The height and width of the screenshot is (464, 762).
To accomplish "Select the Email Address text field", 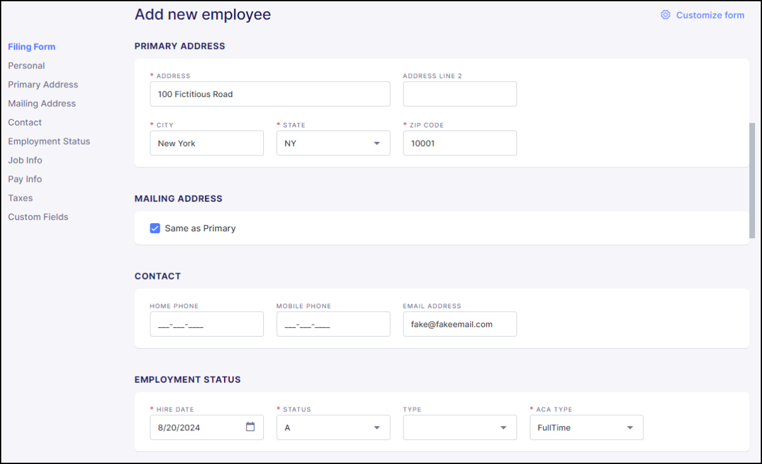I will tap(459, 324).
